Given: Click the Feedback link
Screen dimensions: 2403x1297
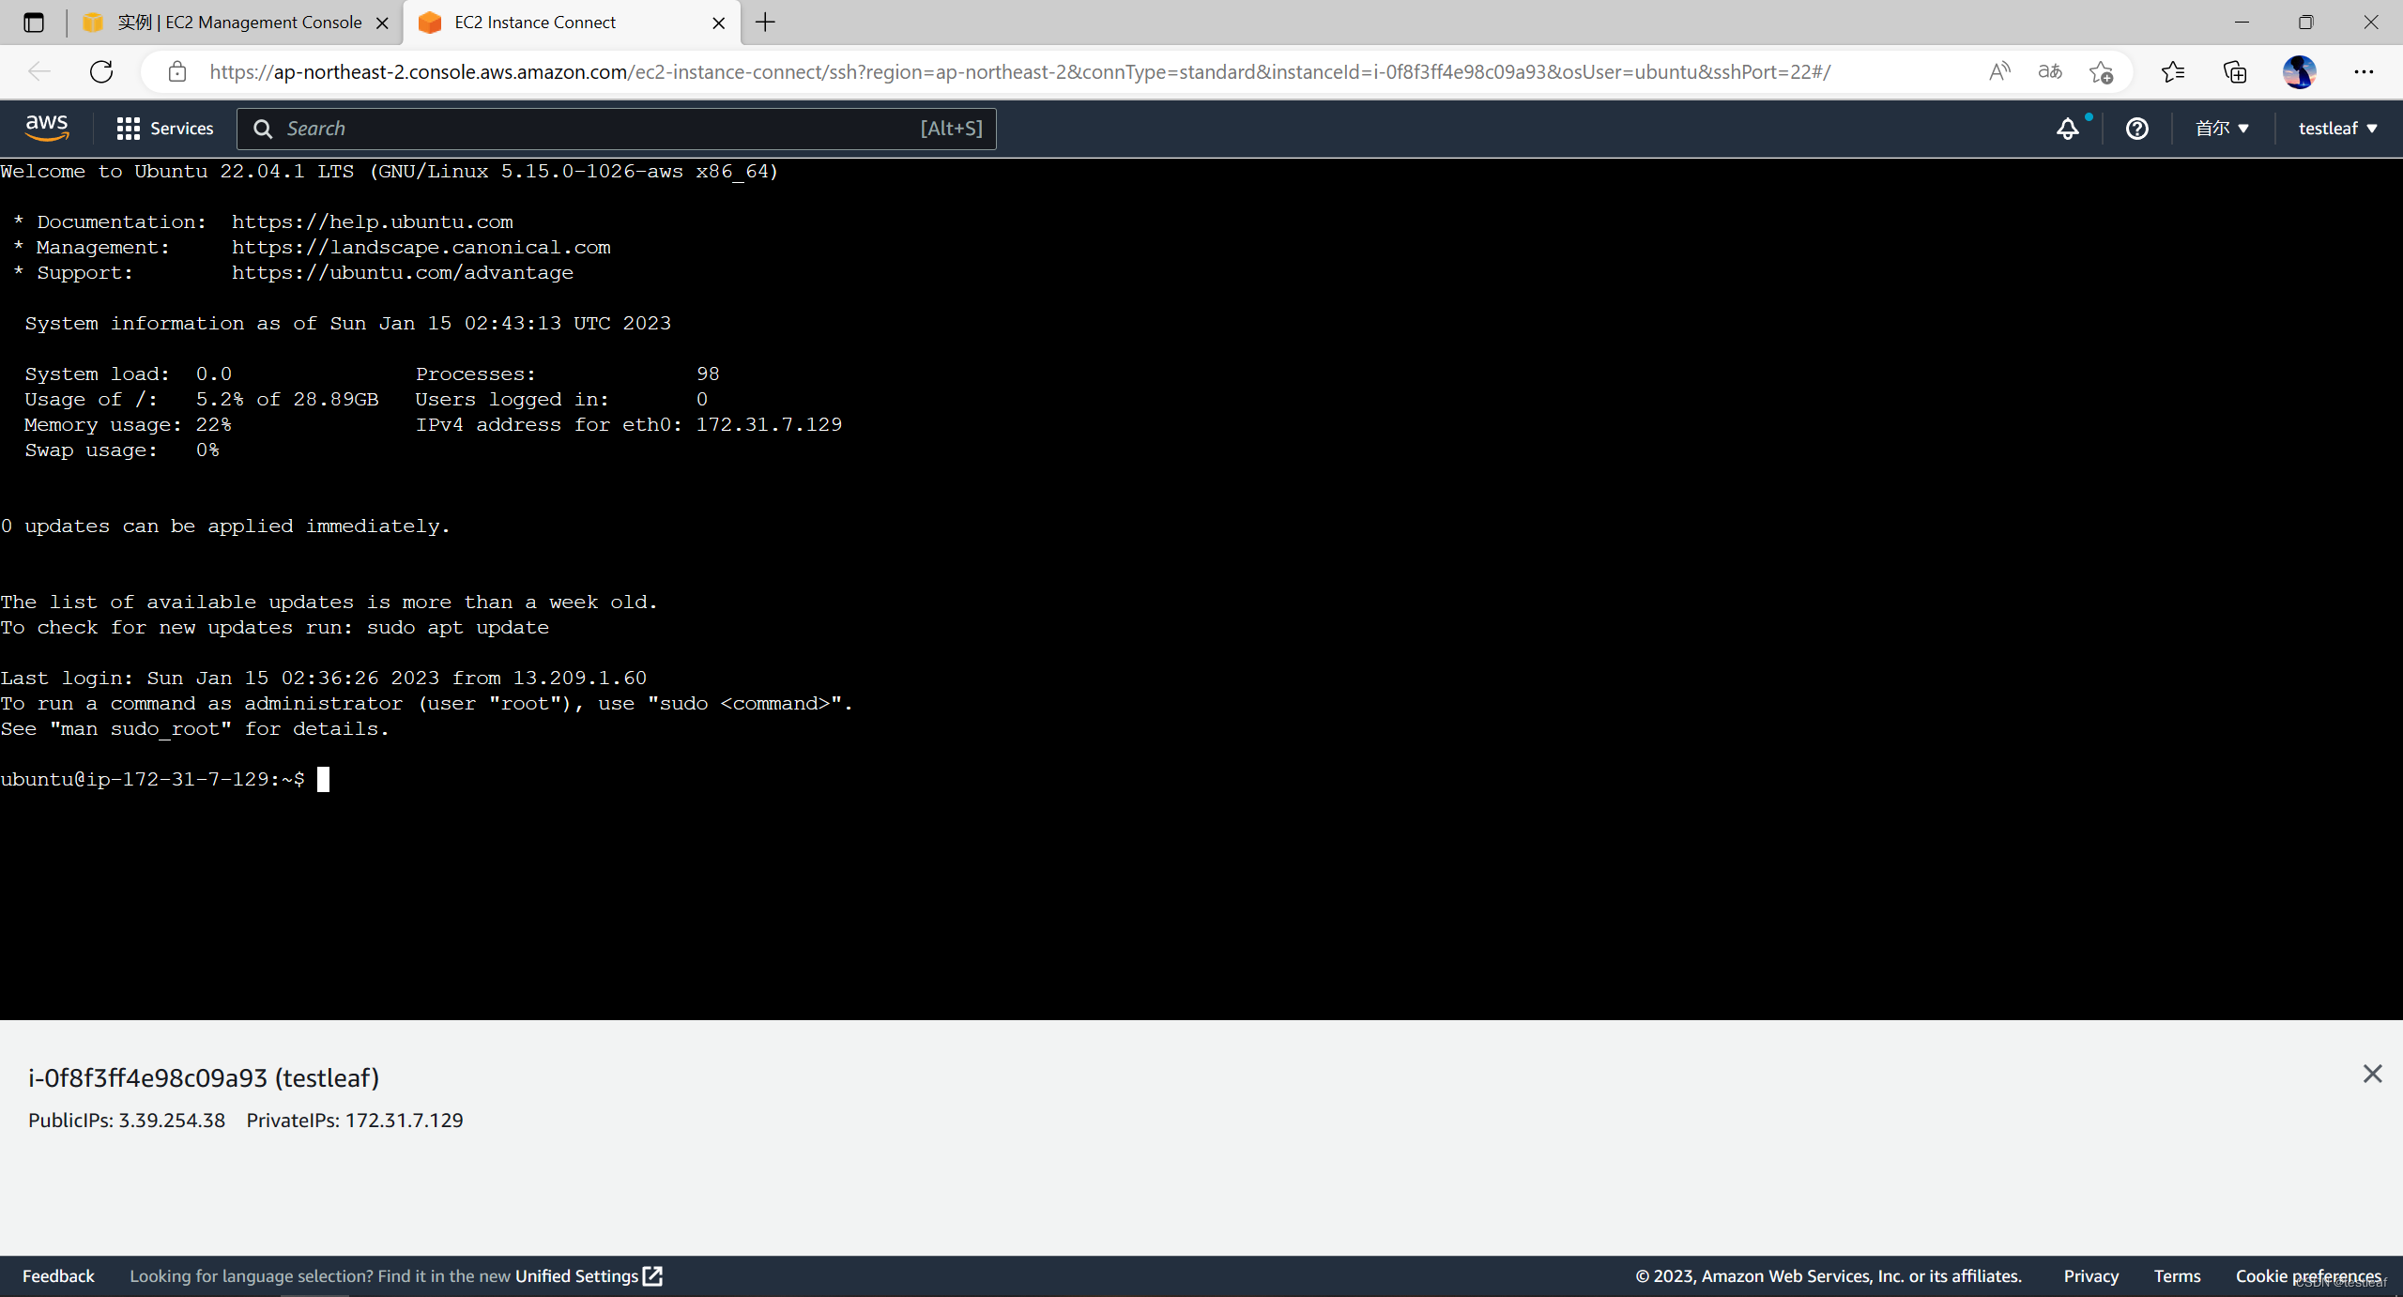Looking at the screenshot, I should point(58,1276).
